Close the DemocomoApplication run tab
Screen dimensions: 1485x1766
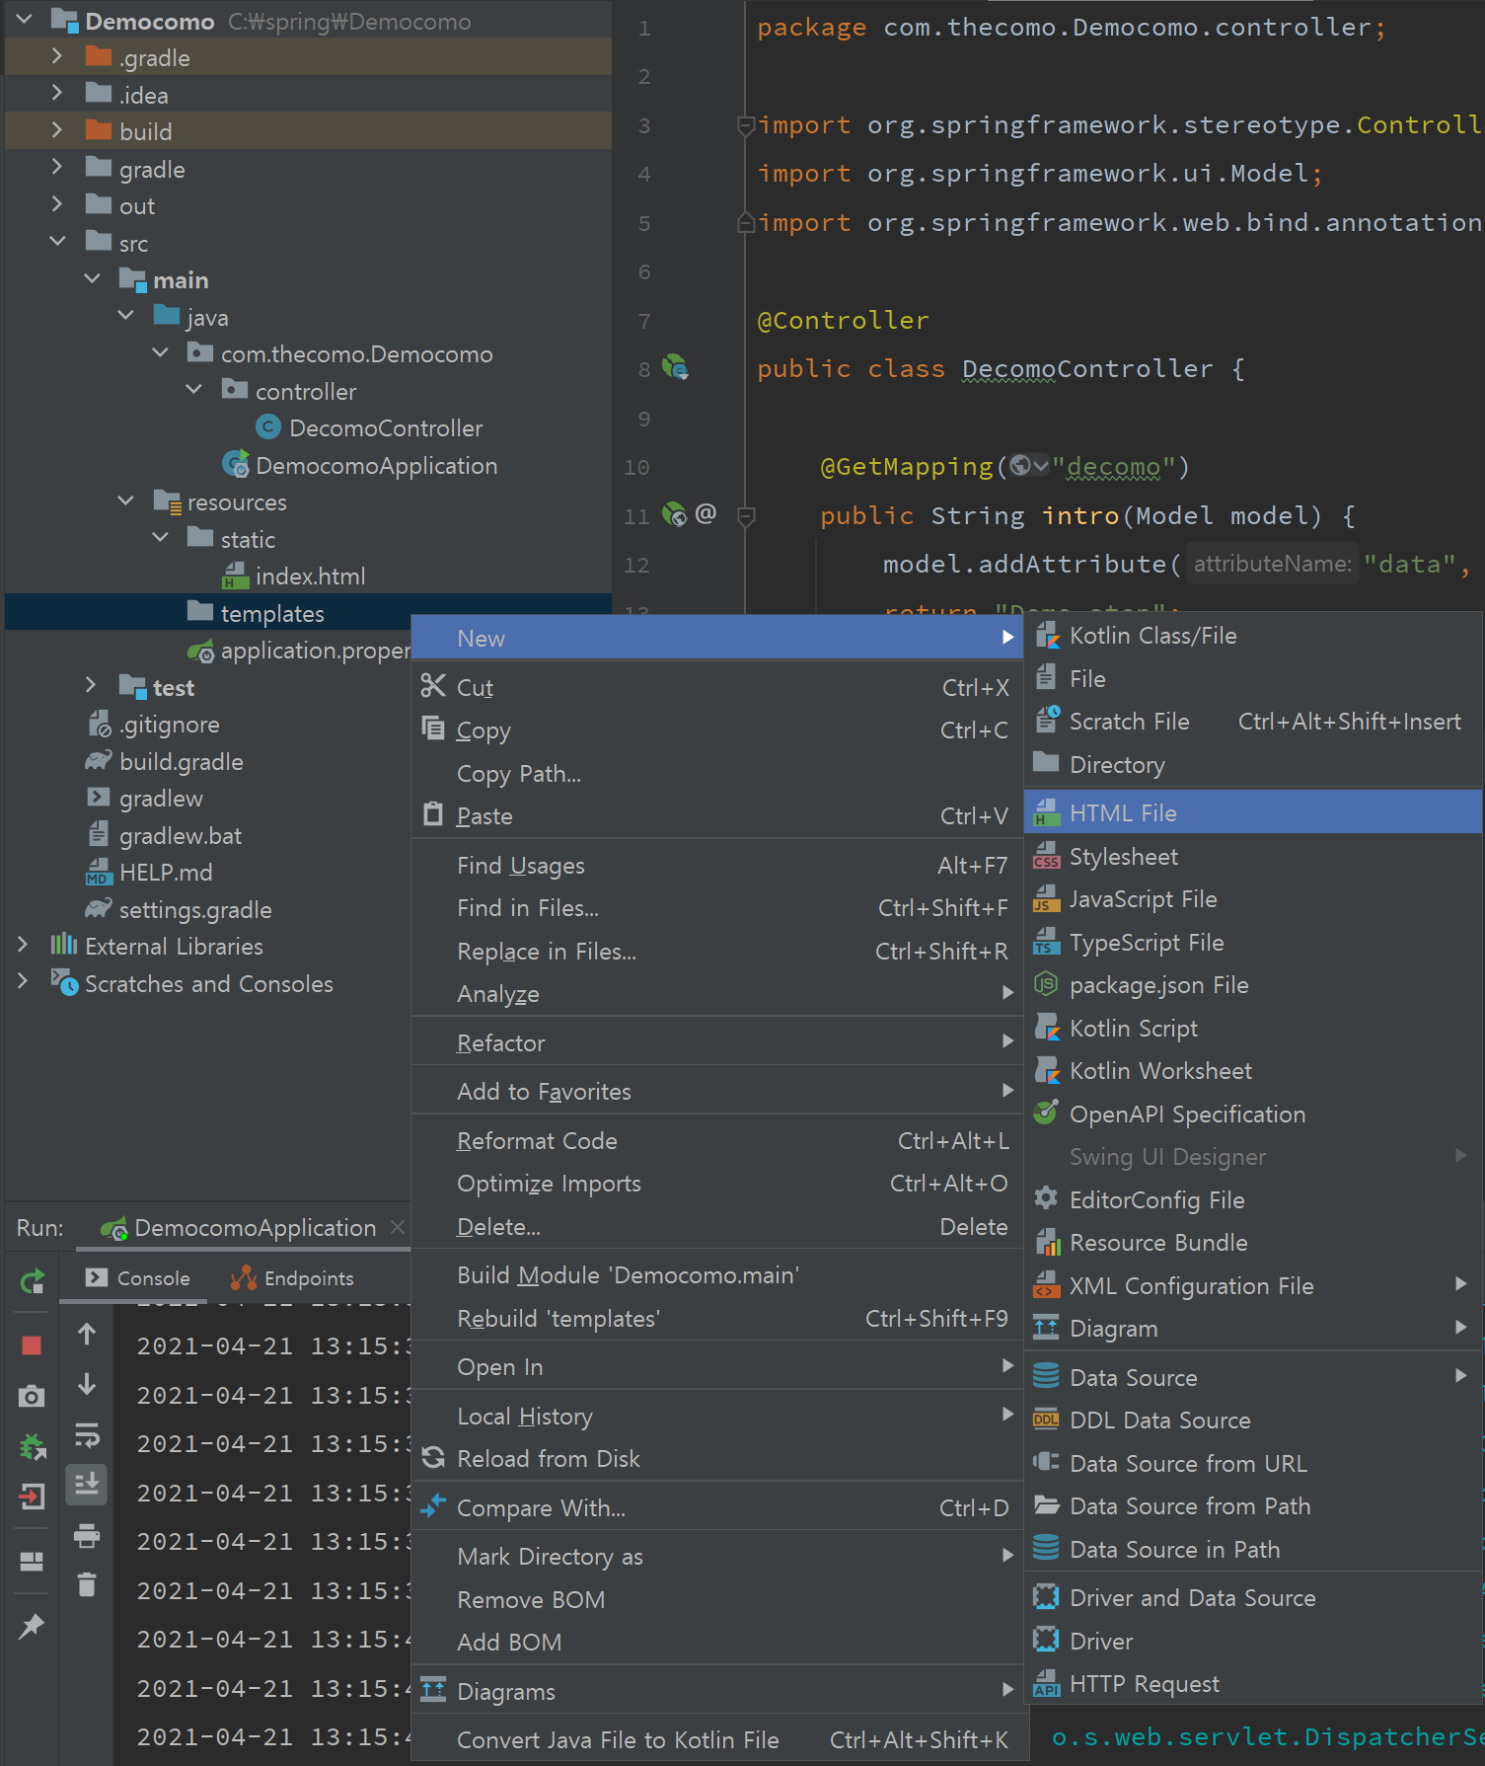(x=398, y=1227)
